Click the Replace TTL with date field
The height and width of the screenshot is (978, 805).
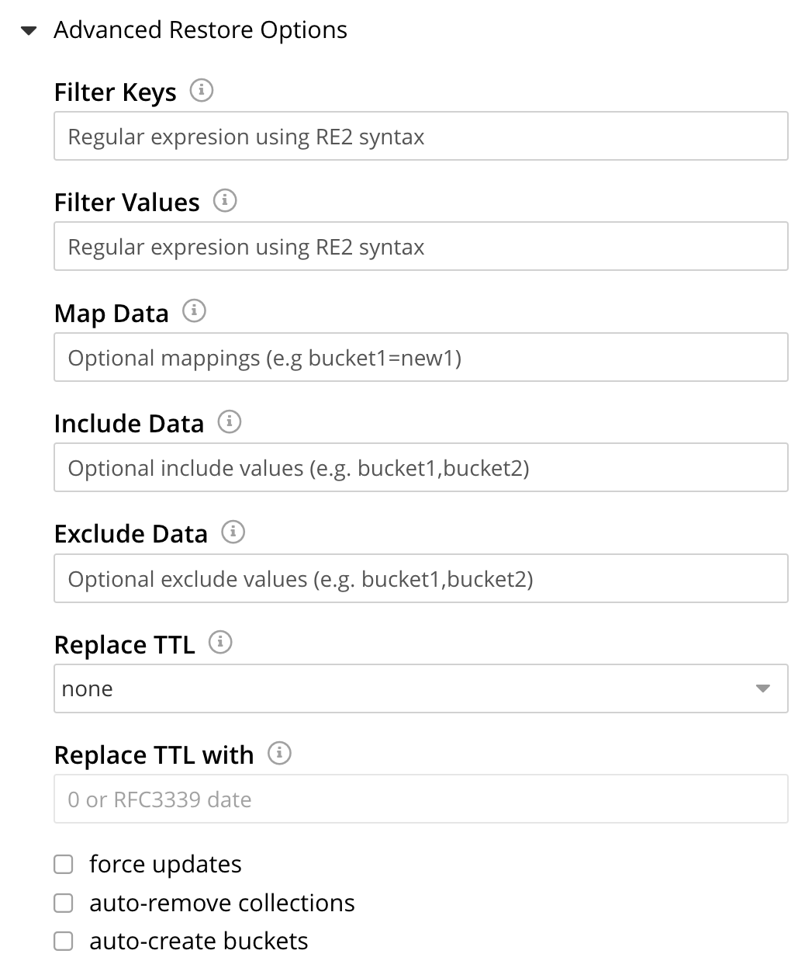coord(420,799)
